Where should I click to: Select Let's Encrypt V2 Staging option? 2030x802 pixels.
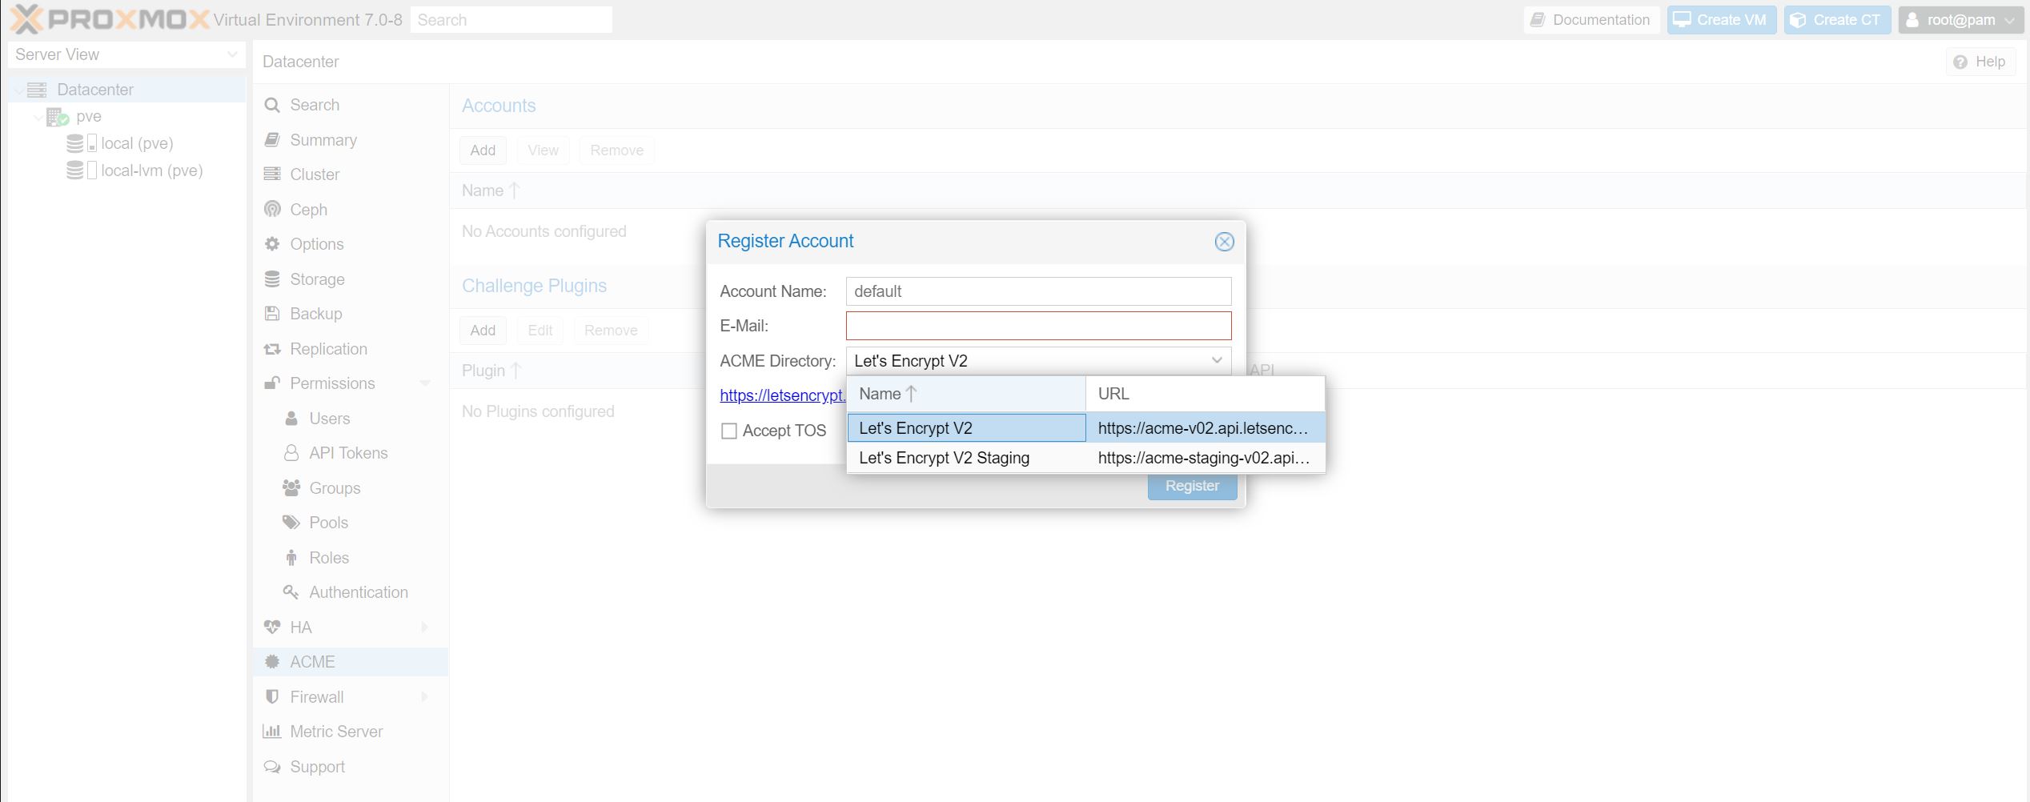(x=944, y=458)
